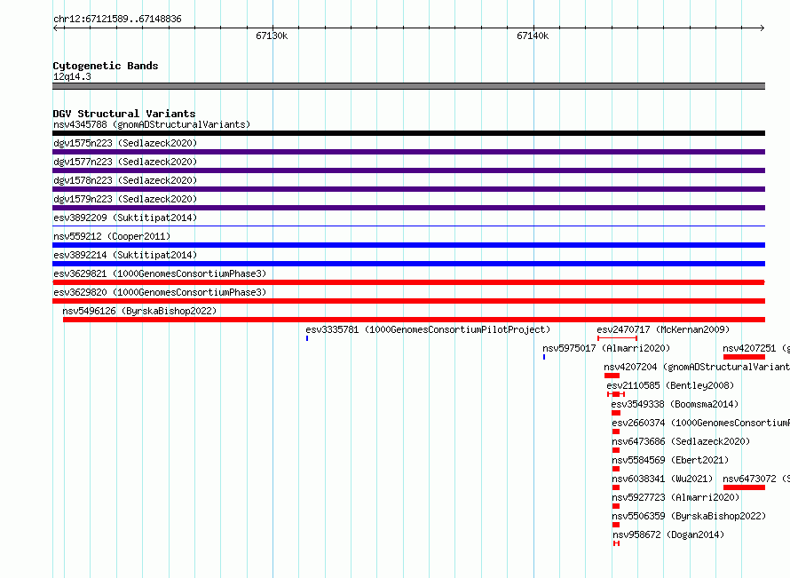
Task: Click the nsv4207204 gnomAD variant label
Action: (696, 367)
